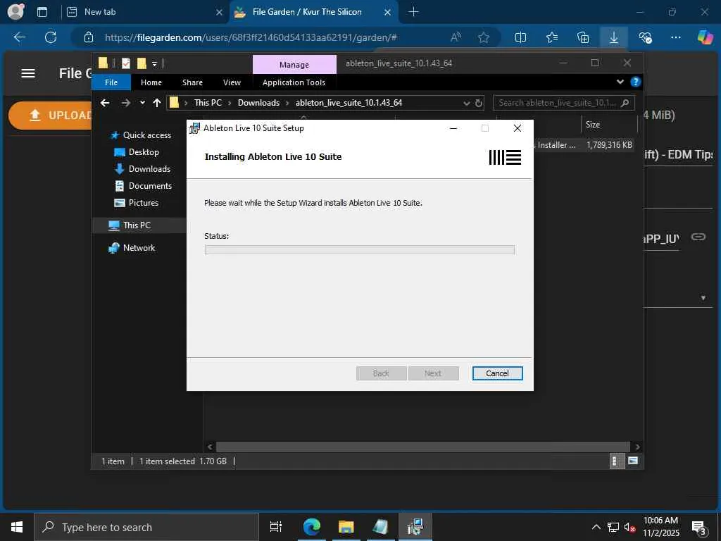The height and width of the screenshot is (541, 721).
Task: Open Edge tab actions menu icon
Action: [42, 12]
